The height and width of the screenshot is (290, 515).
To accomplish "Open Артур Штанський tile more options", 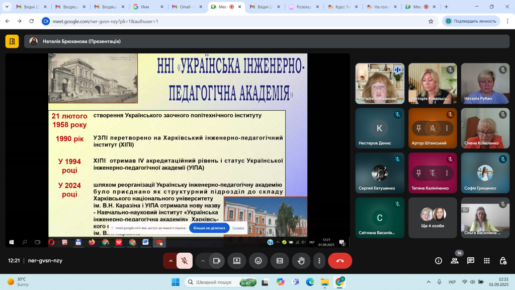I will coord(447,128).
